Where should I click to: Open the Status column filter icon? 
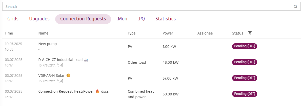(250, 33)
